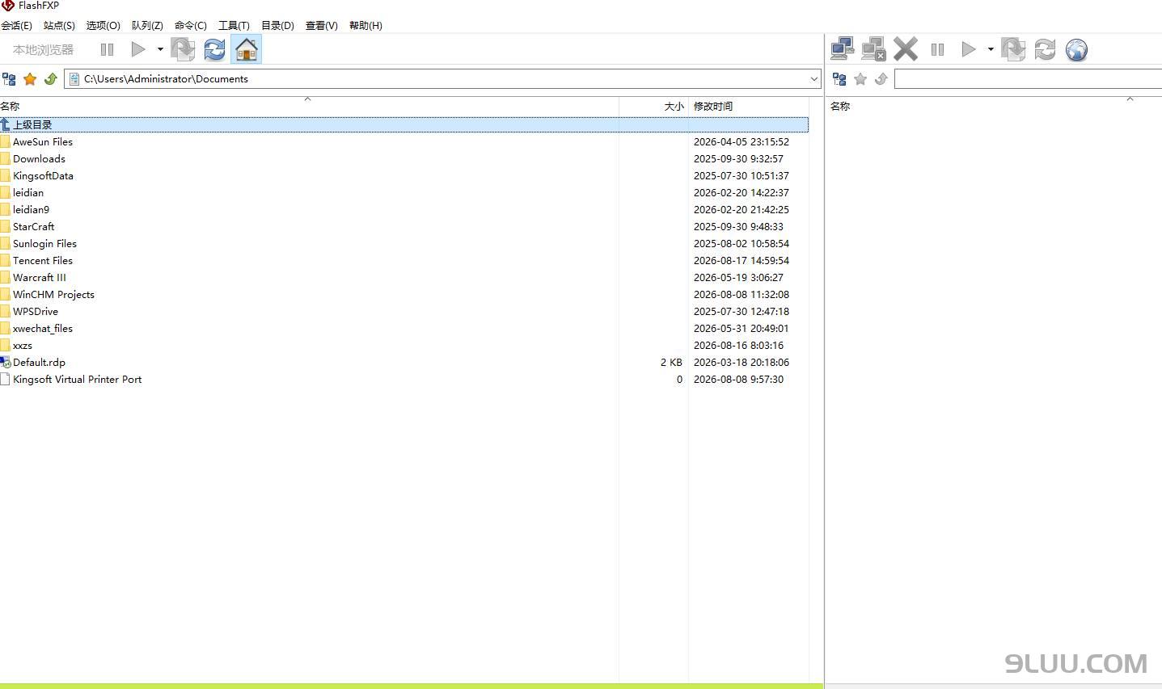Sort local files by 名称 column header
Image resolution: width=1162 pixels, height=689 pixels.
click(x=309, y=106)
